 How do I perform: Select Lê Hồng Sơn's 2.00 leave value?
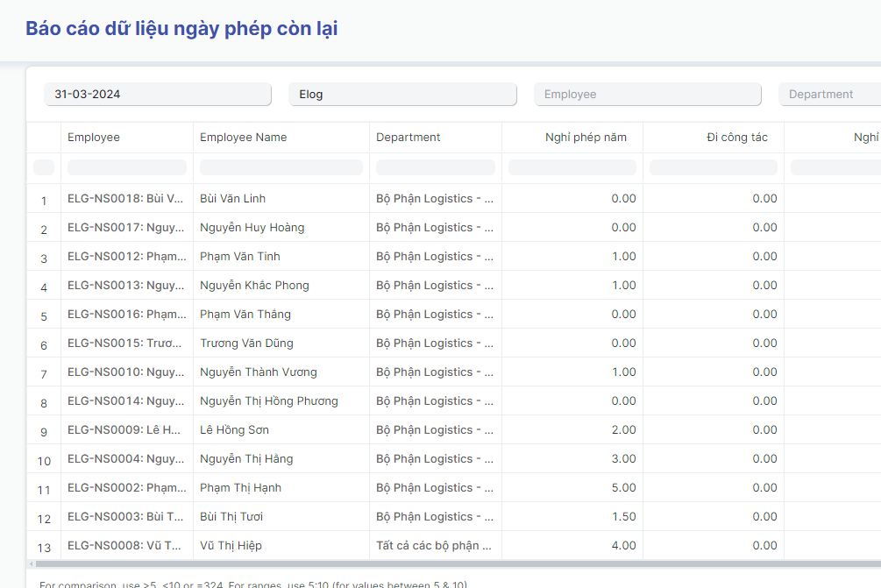[623, 430]
